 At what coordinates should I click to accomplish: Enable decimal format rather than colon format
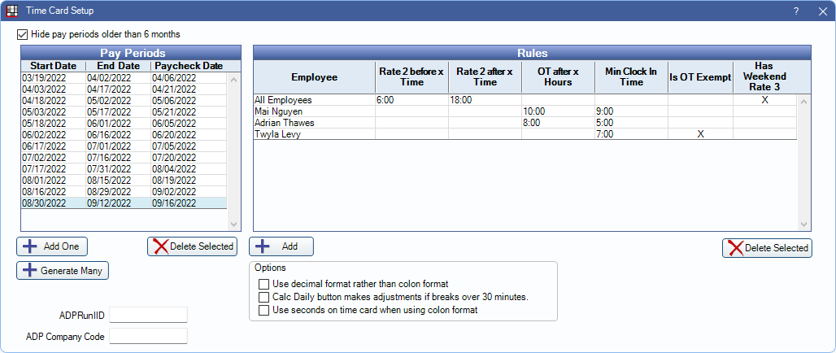coord(263,284)
